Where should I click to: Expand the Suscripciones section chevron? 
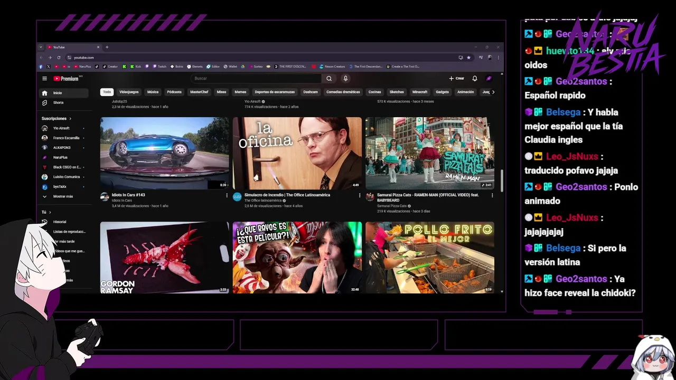(70, 119)
